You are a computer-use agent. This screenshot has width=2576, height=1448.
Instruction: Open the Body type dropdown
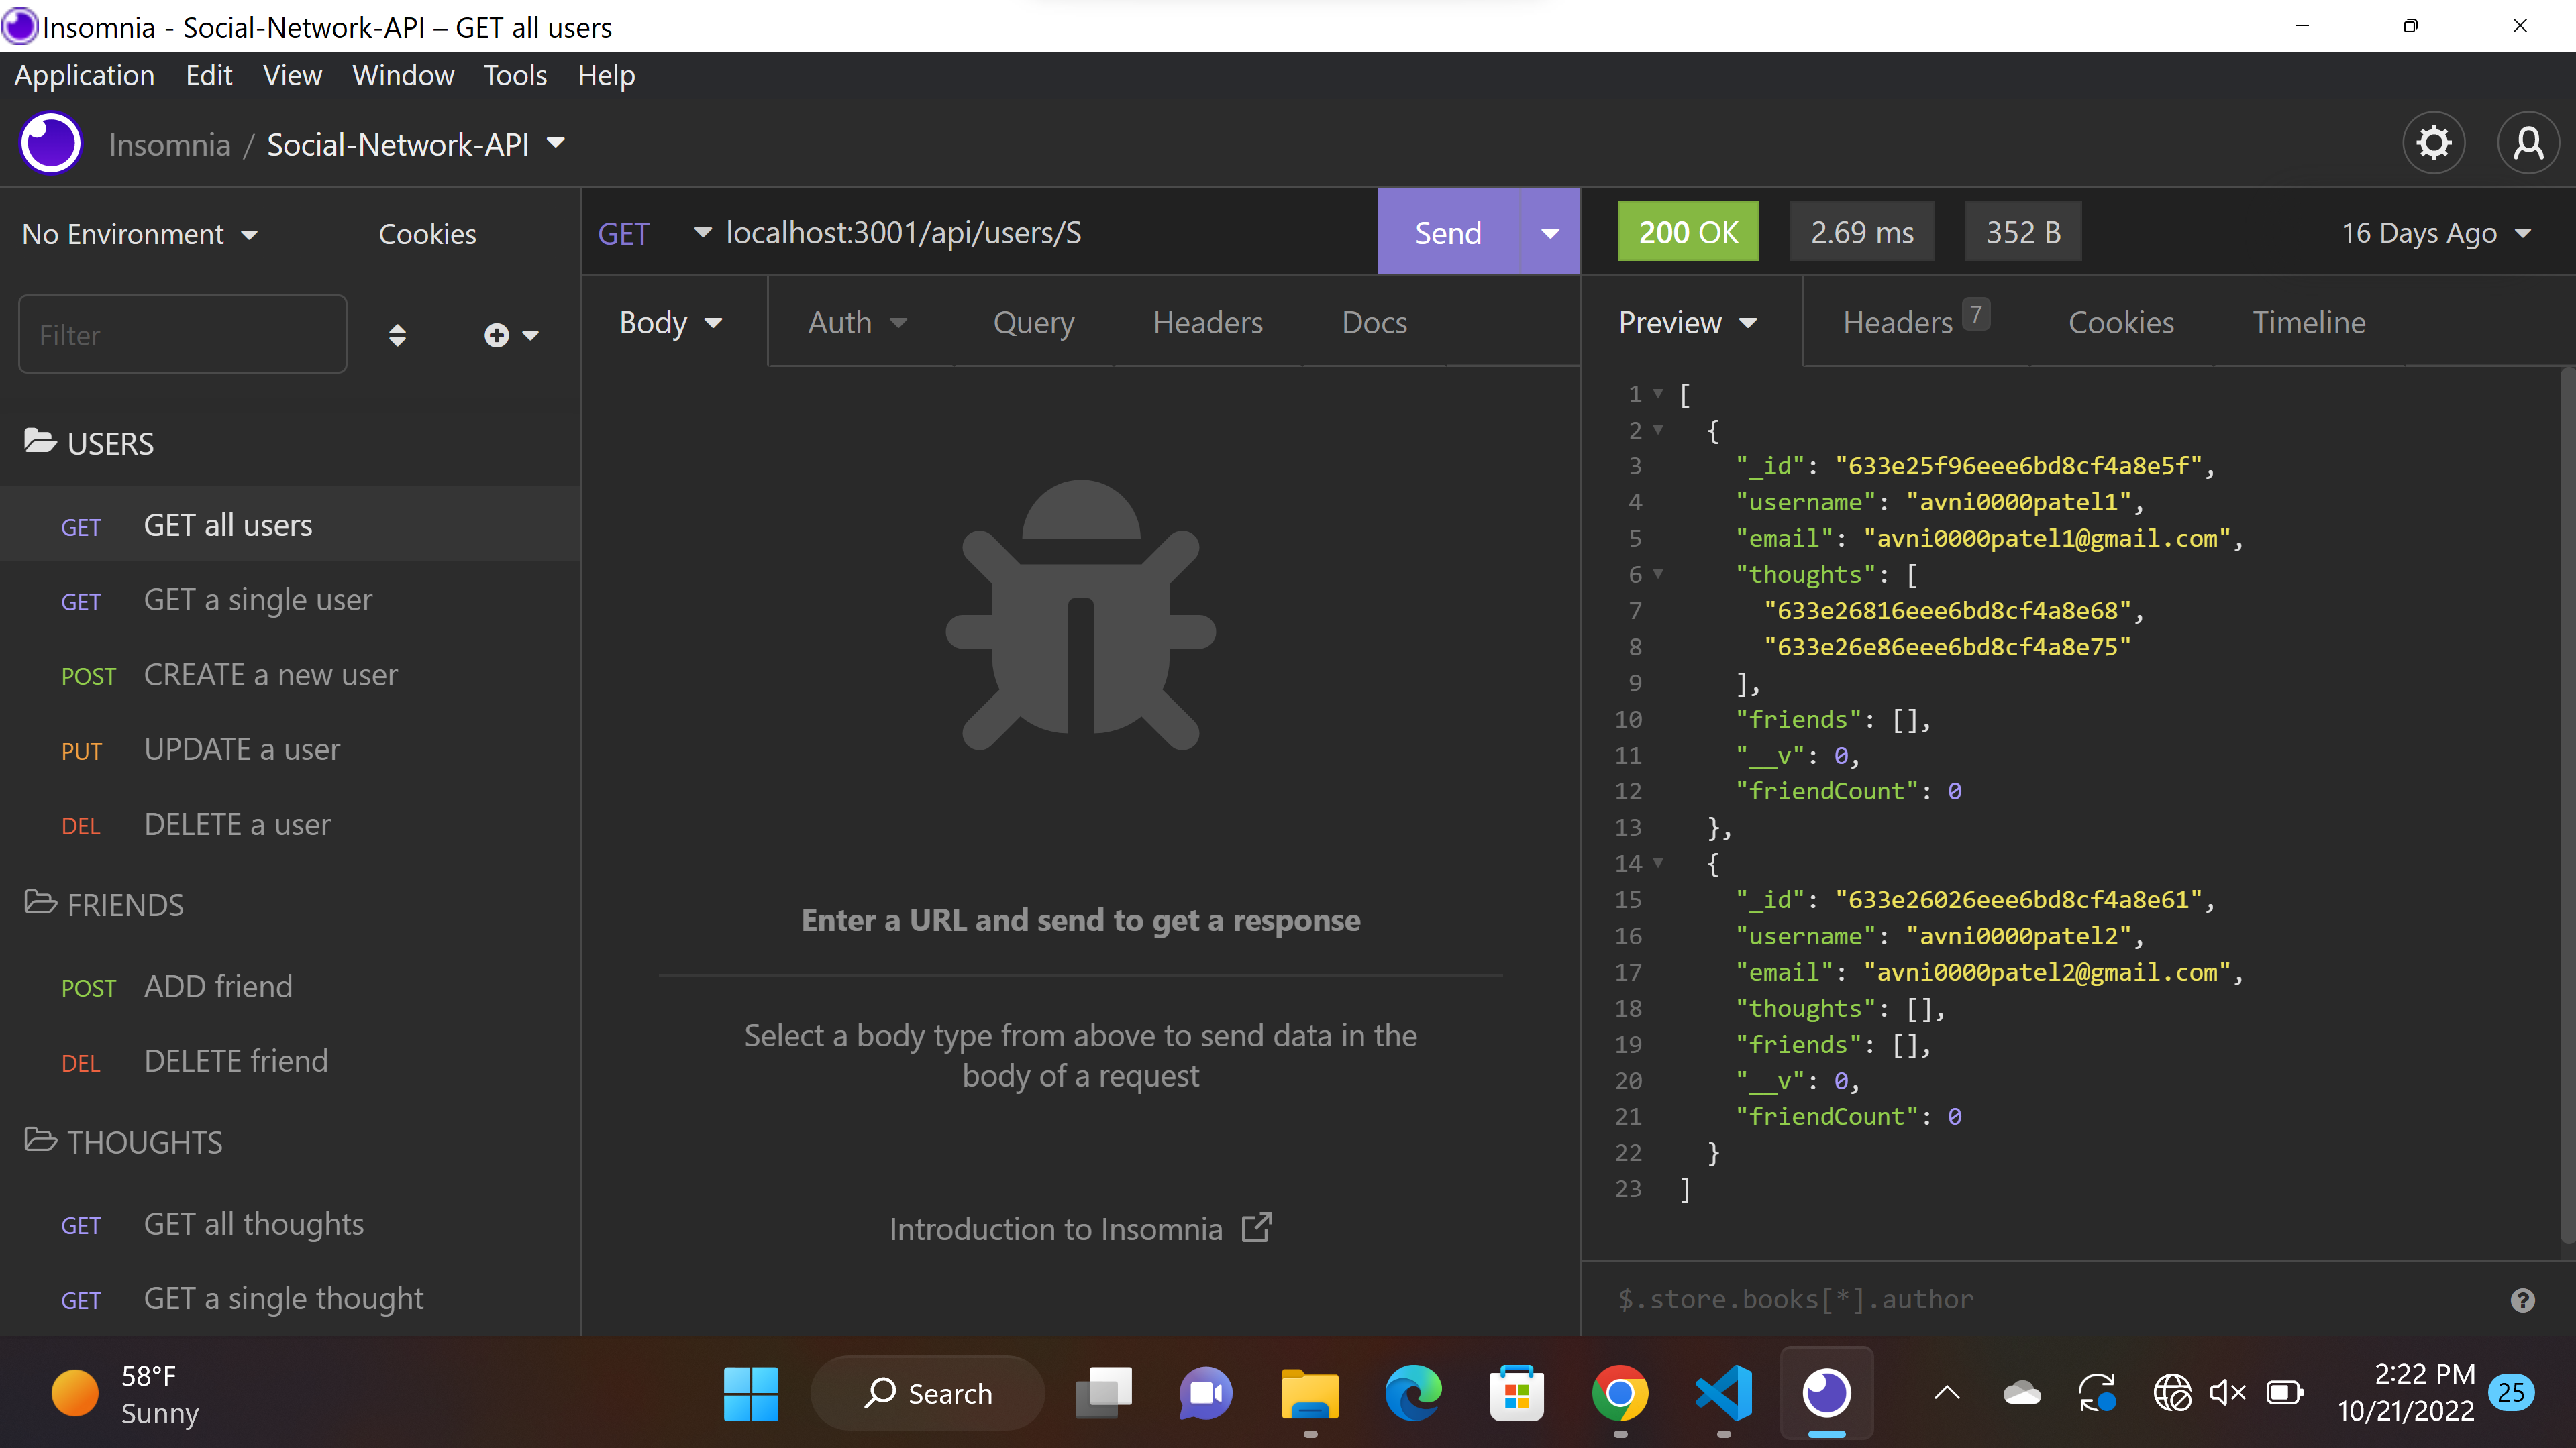[670, 323]
